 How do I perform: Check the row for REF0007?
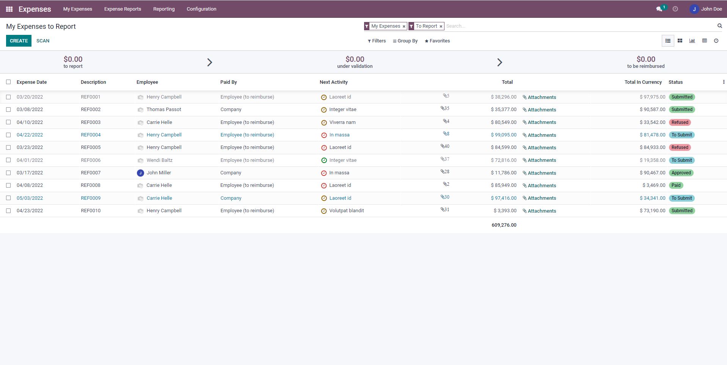tap(8, 173)
